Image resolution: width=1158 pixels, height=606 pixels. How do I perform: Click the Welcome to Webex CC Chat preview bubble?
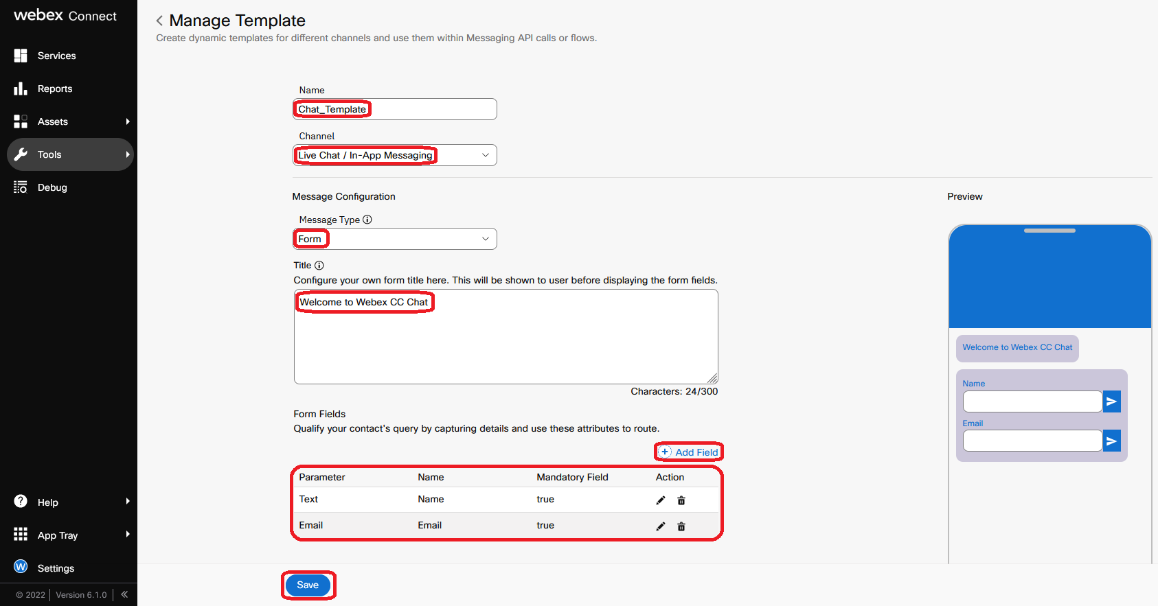point(1017,348)
